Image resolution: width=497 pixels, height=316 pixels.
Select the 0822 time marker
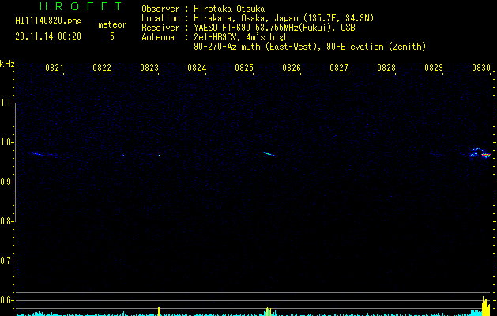(x=102, y=68)
